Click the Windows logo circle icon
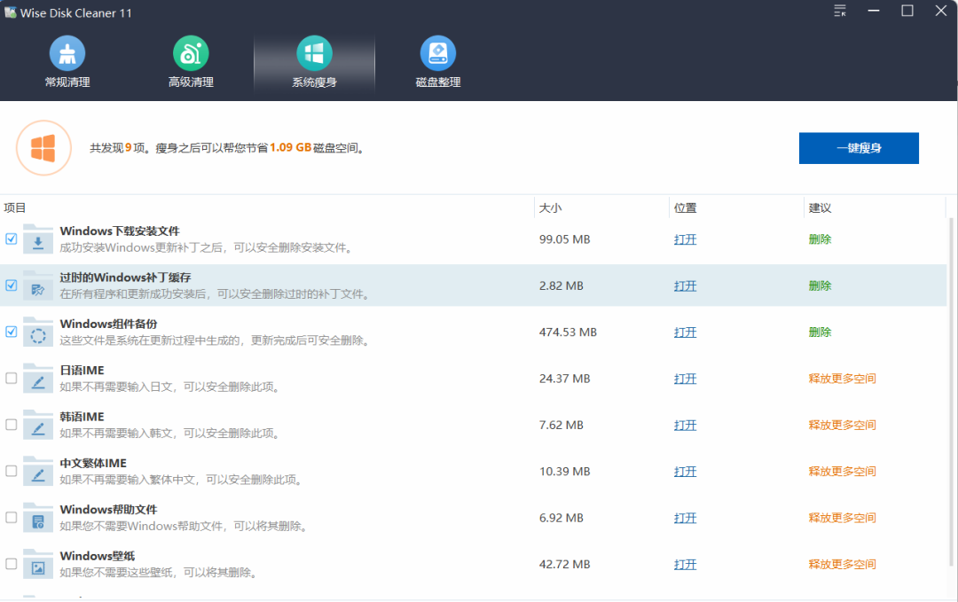958x602 pixels. [43, 147]
